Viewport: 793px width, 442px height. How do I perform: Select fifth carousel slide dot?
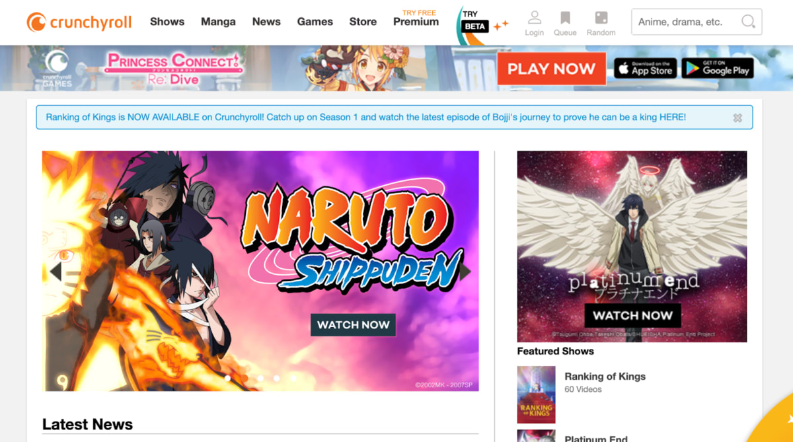(x=293, y=378)
